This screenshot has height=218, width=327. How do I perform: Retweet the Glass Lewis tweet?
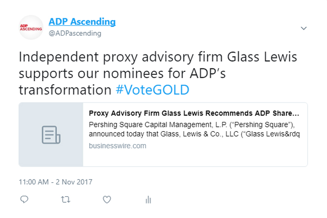65,200
